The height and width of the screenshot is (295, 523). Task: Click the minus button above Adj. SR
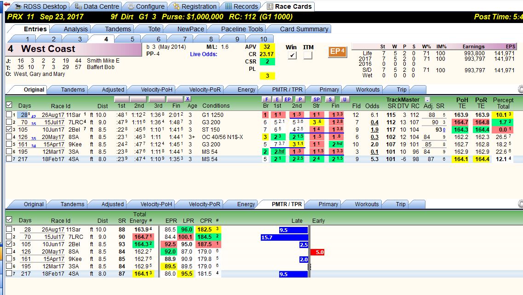[x=427, y=99]
